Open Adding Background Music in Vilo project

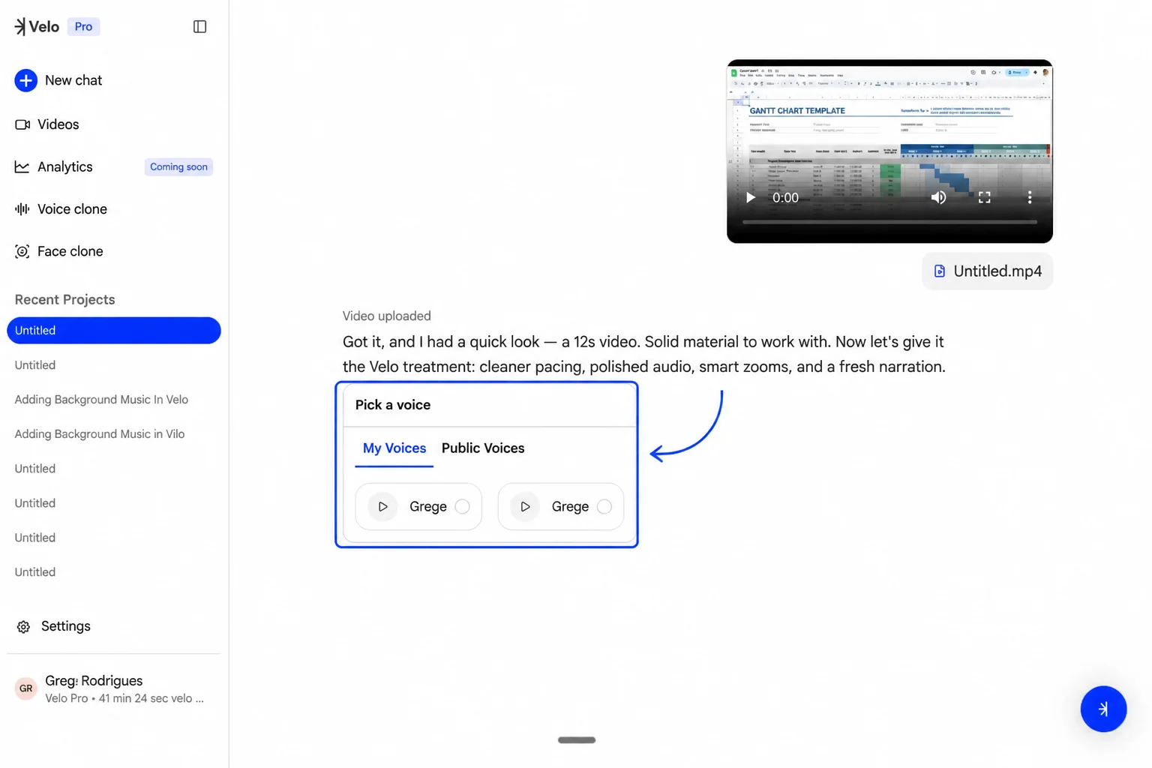[100, 434]
